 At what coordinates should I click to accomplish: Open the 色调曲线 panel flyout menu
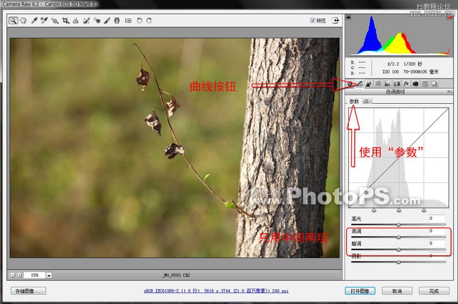(x=450, y=92)
